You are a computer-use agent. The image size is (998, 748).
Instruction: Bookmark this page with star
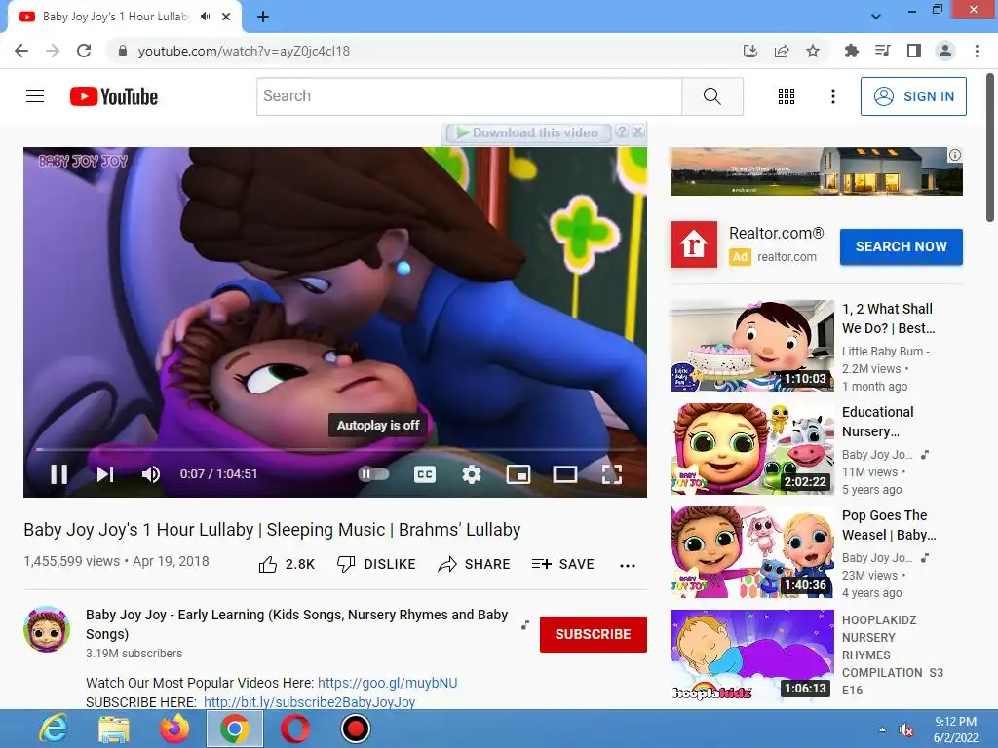coord(813,51)
